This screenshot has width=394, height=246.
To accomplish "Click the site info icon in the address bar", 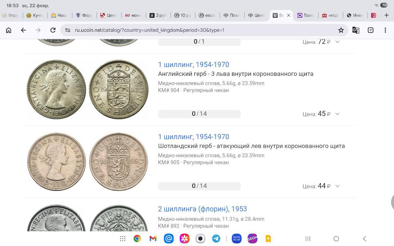I will [67, 30].
